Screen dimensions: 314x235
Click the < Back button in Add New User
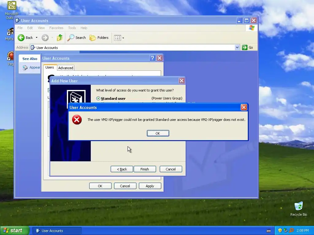coord(122,169)
